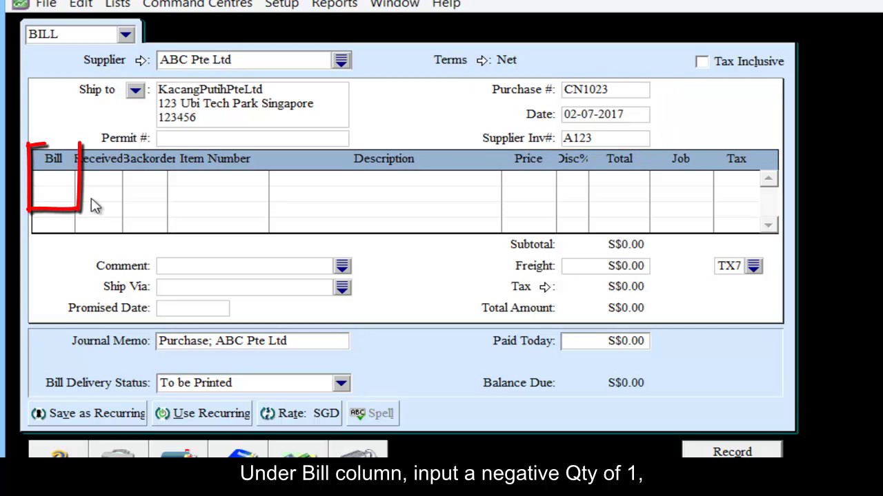Image resolution: width=883 pixels, height=496 pixels.
Task: Click the Ship Via input field
Action: pyautogui.click(x=245, y=287)
